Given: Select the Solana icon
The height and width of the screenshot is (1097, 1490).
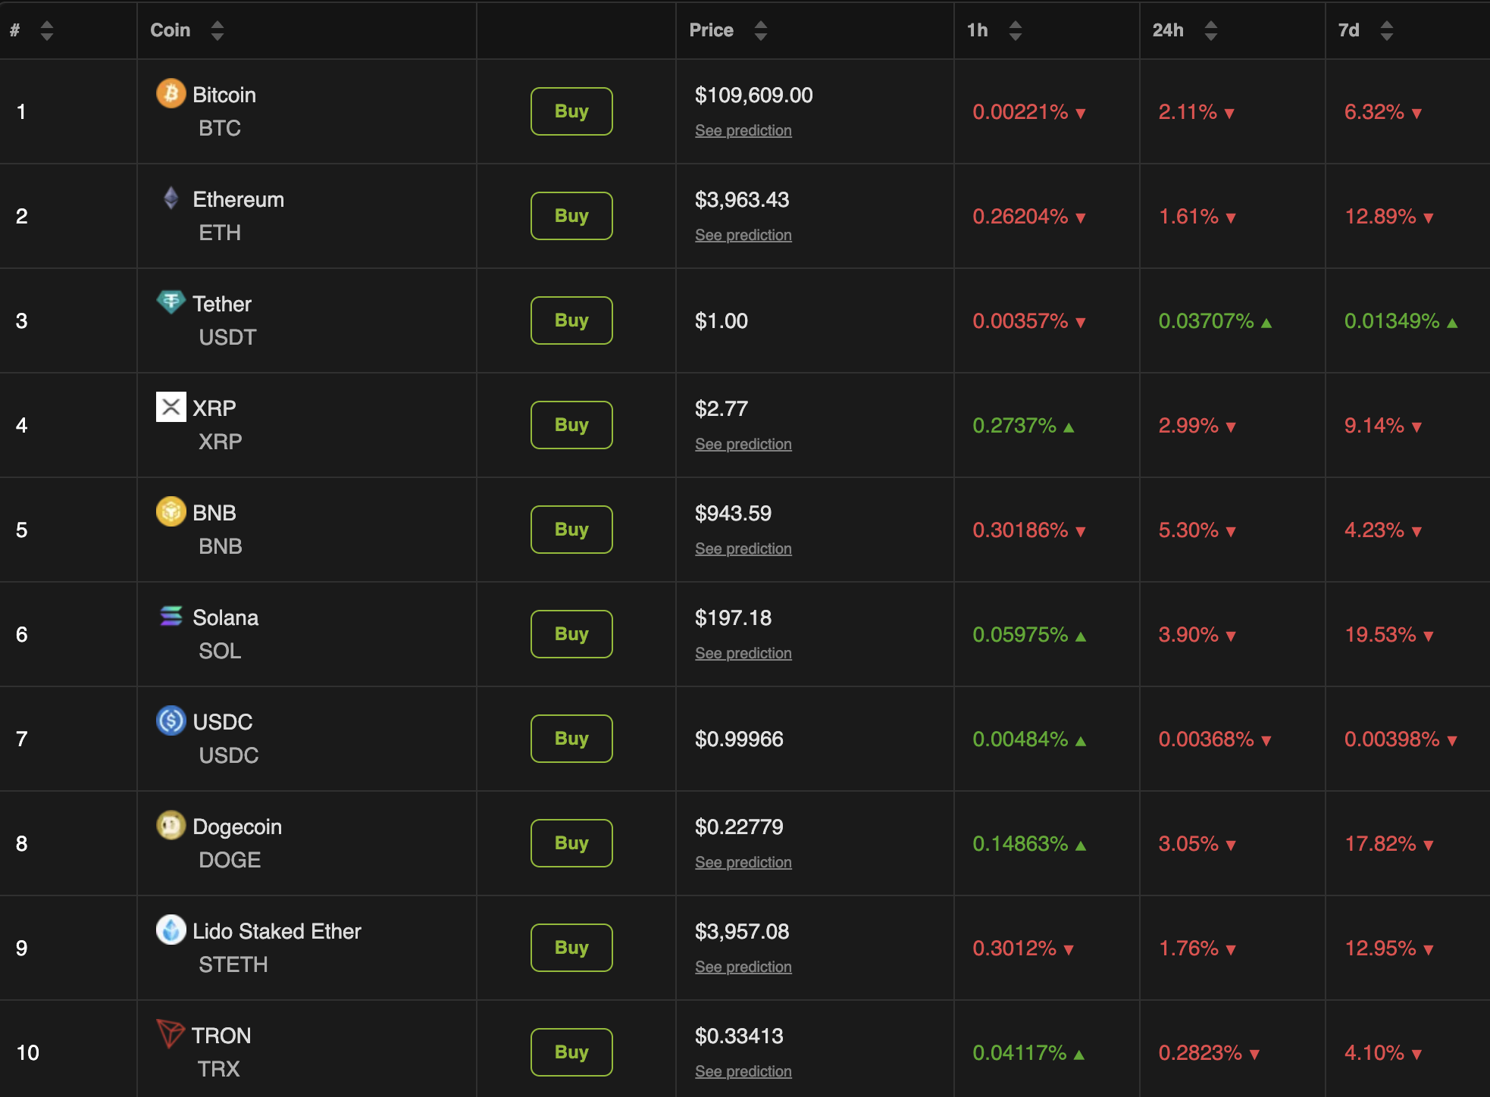Looking at the screenshot, I should click(171, 617).
